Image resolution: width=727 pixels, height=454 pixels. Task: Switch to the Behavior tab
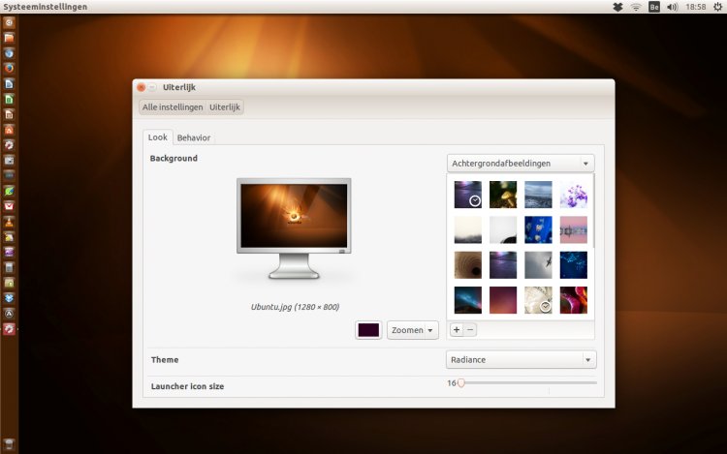[x=194, y=137]
